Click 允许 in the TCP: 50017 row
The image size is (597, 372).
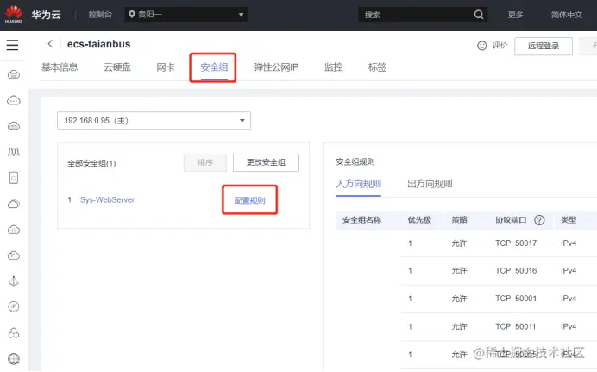[x=459, y=243]
